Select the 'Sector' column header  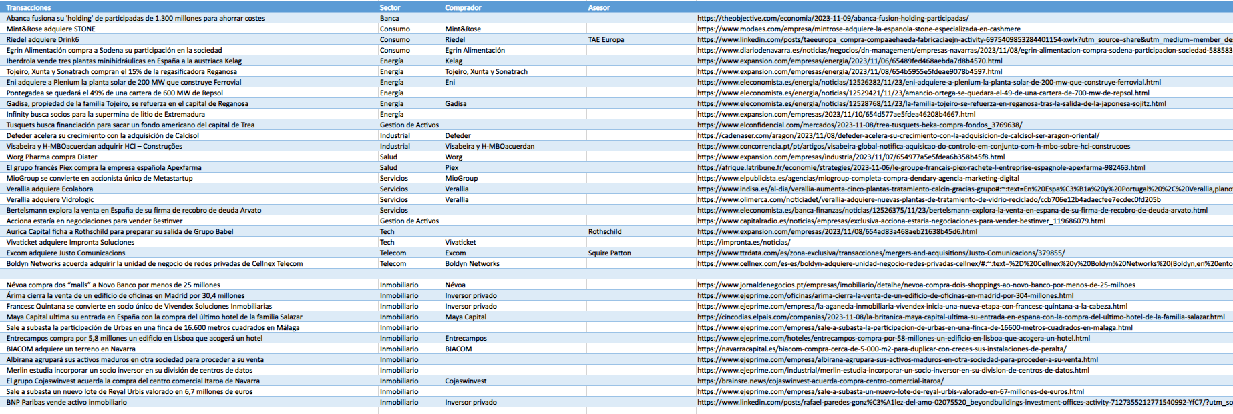390,7
